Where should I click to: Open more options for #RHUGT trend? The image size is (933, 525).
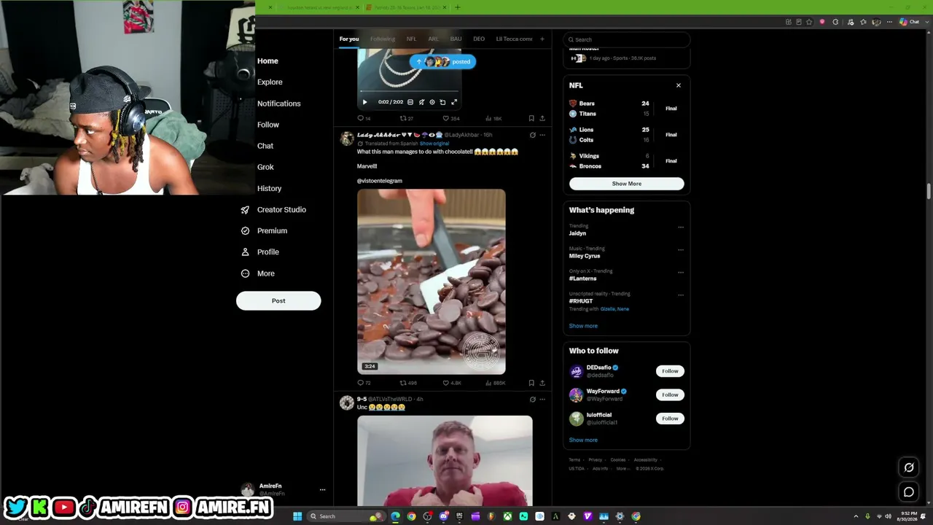[681, 295]
